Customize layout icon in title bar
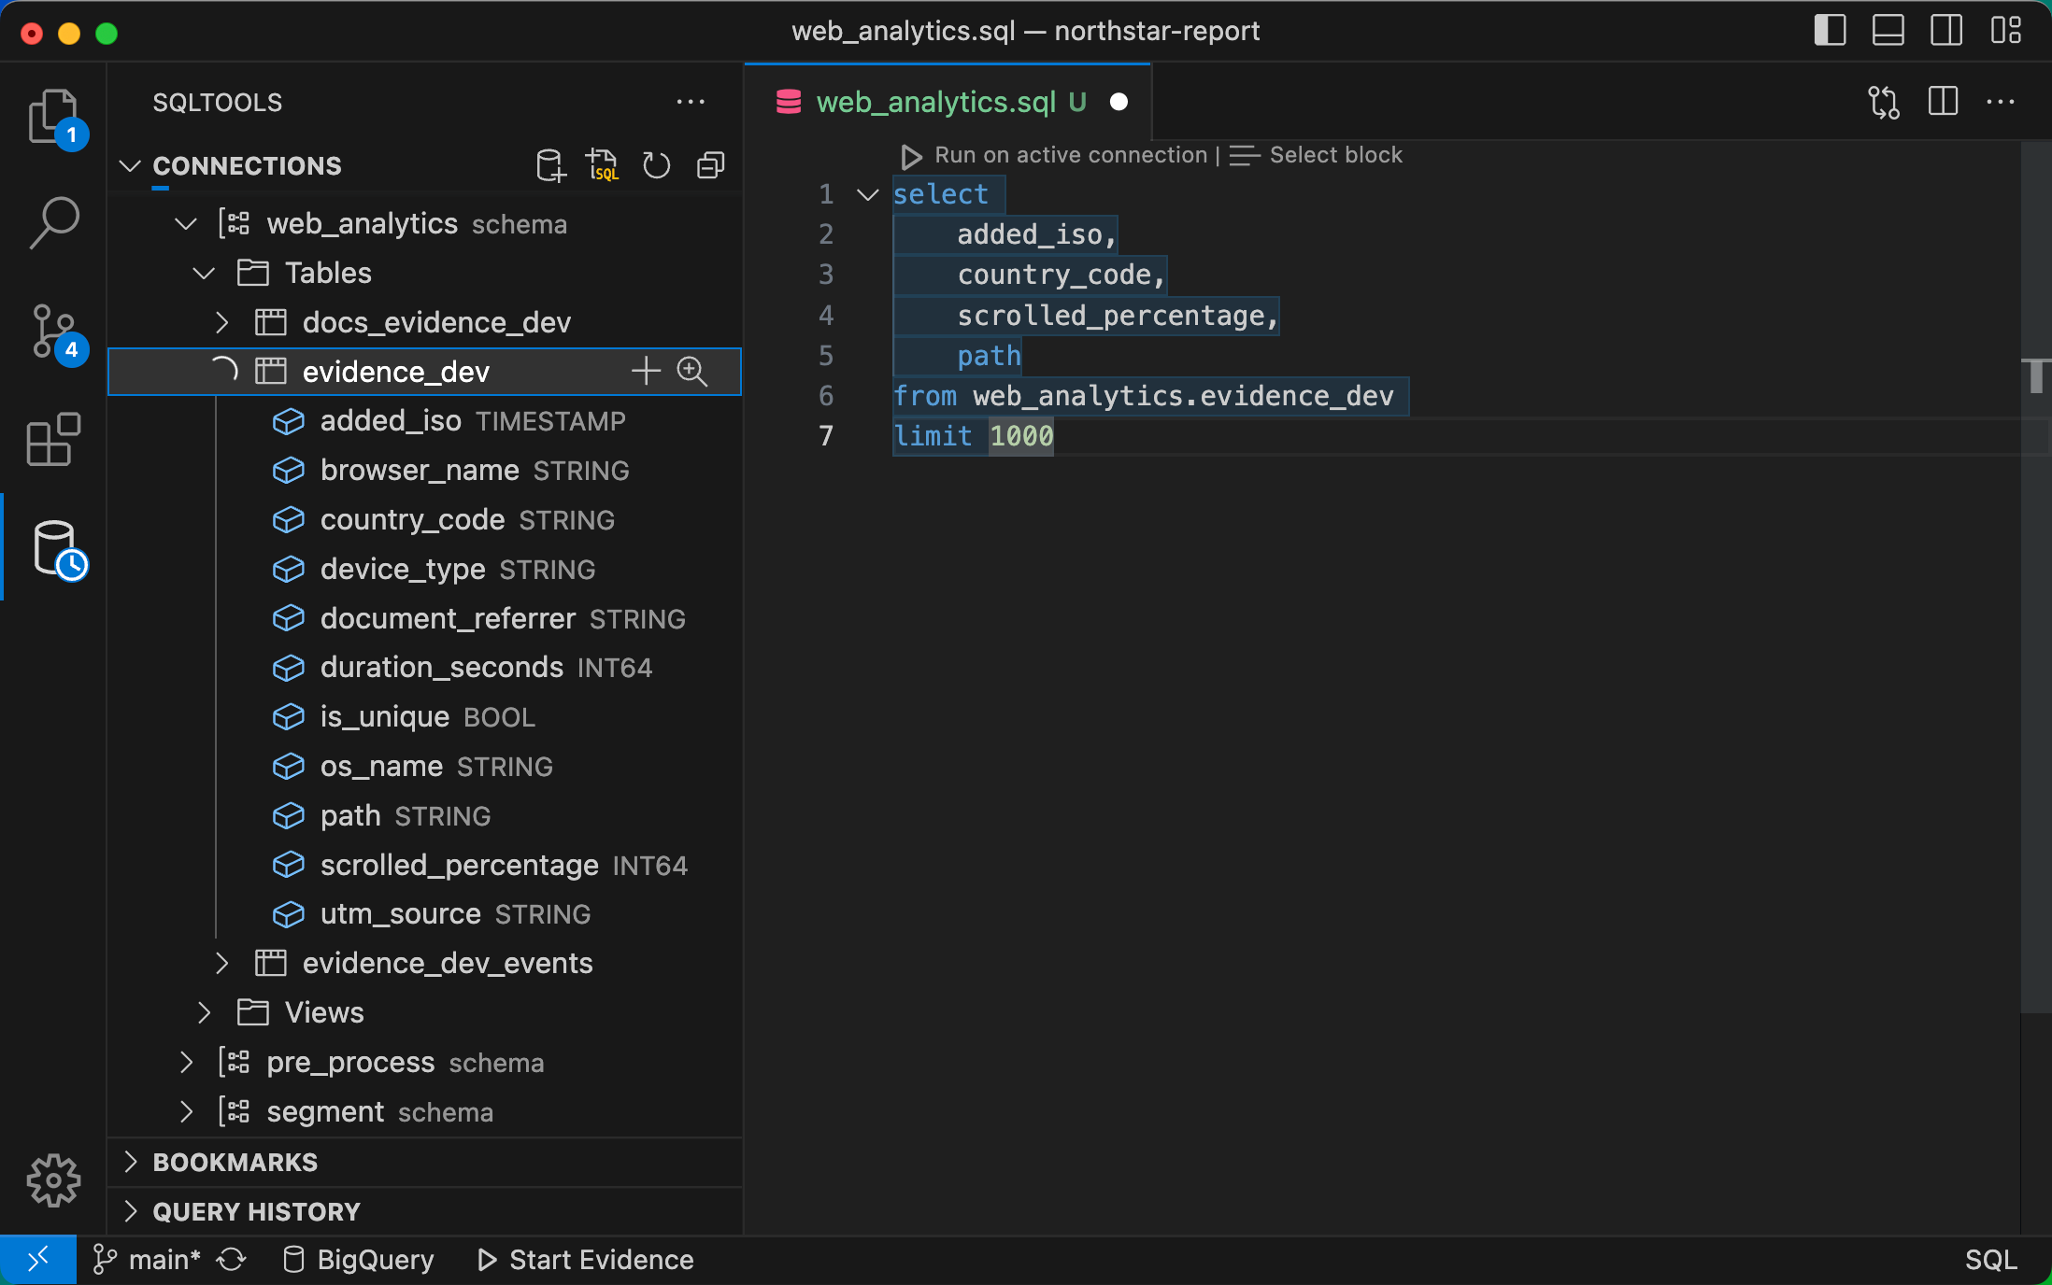Viewport: 2052px width, 1285px height. coord(2005,30)
